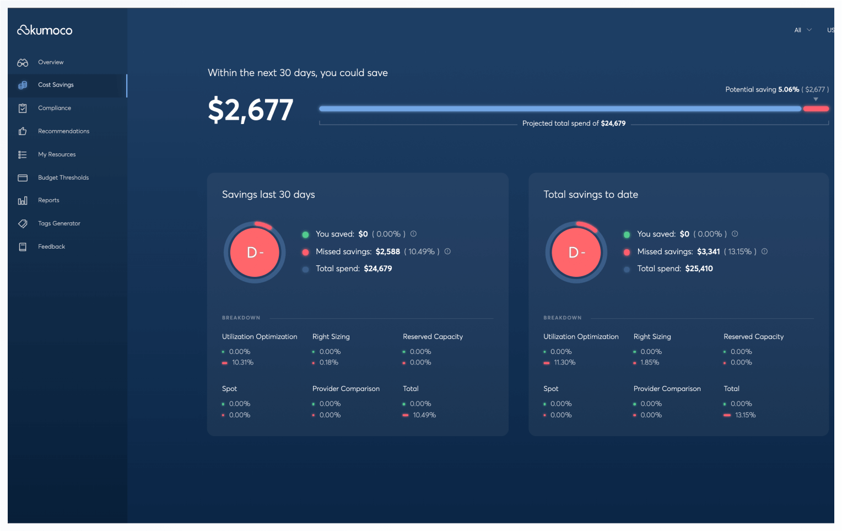Click the Compliance clipboard icon
This screenshot has height=531, width=842.
coord(23,108)
